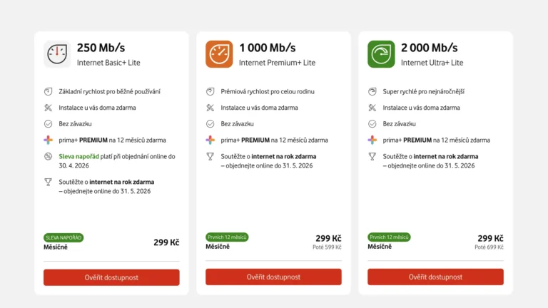Click the green 2 000 Mb/s speedometer icon
Viewport: 548px width, 308px height.
tap(381, 54)
